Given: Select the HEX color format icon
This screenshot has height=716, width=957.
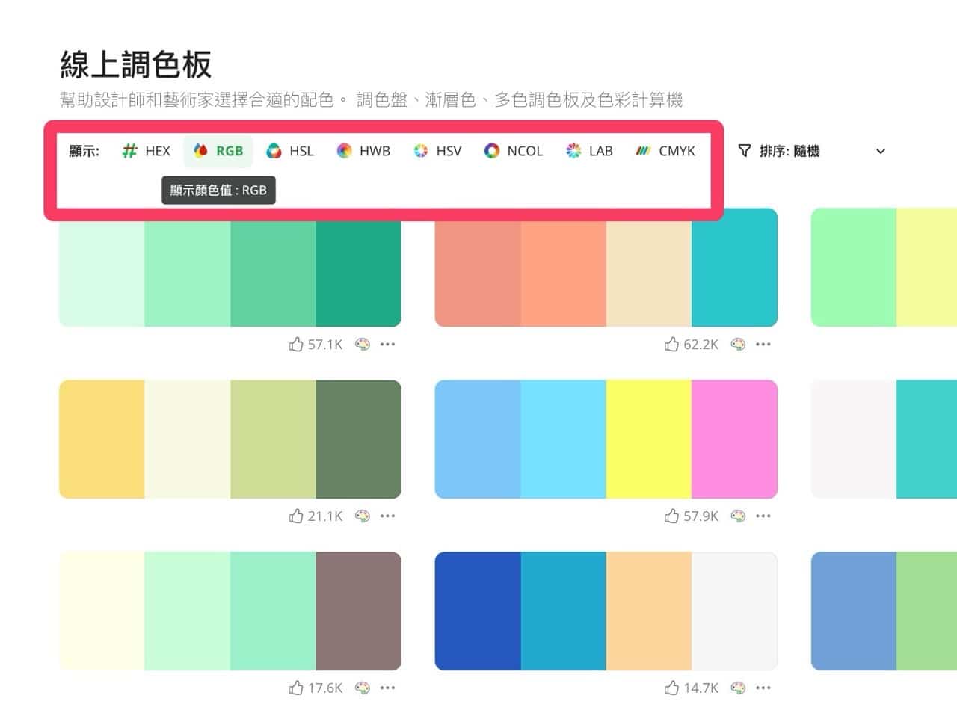Looking at the screenshot, I should click(129, 151).
